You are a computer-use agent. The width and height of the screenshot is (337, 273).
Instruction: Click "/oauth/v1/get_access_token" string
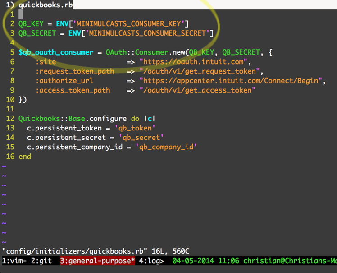coord(197,90)
